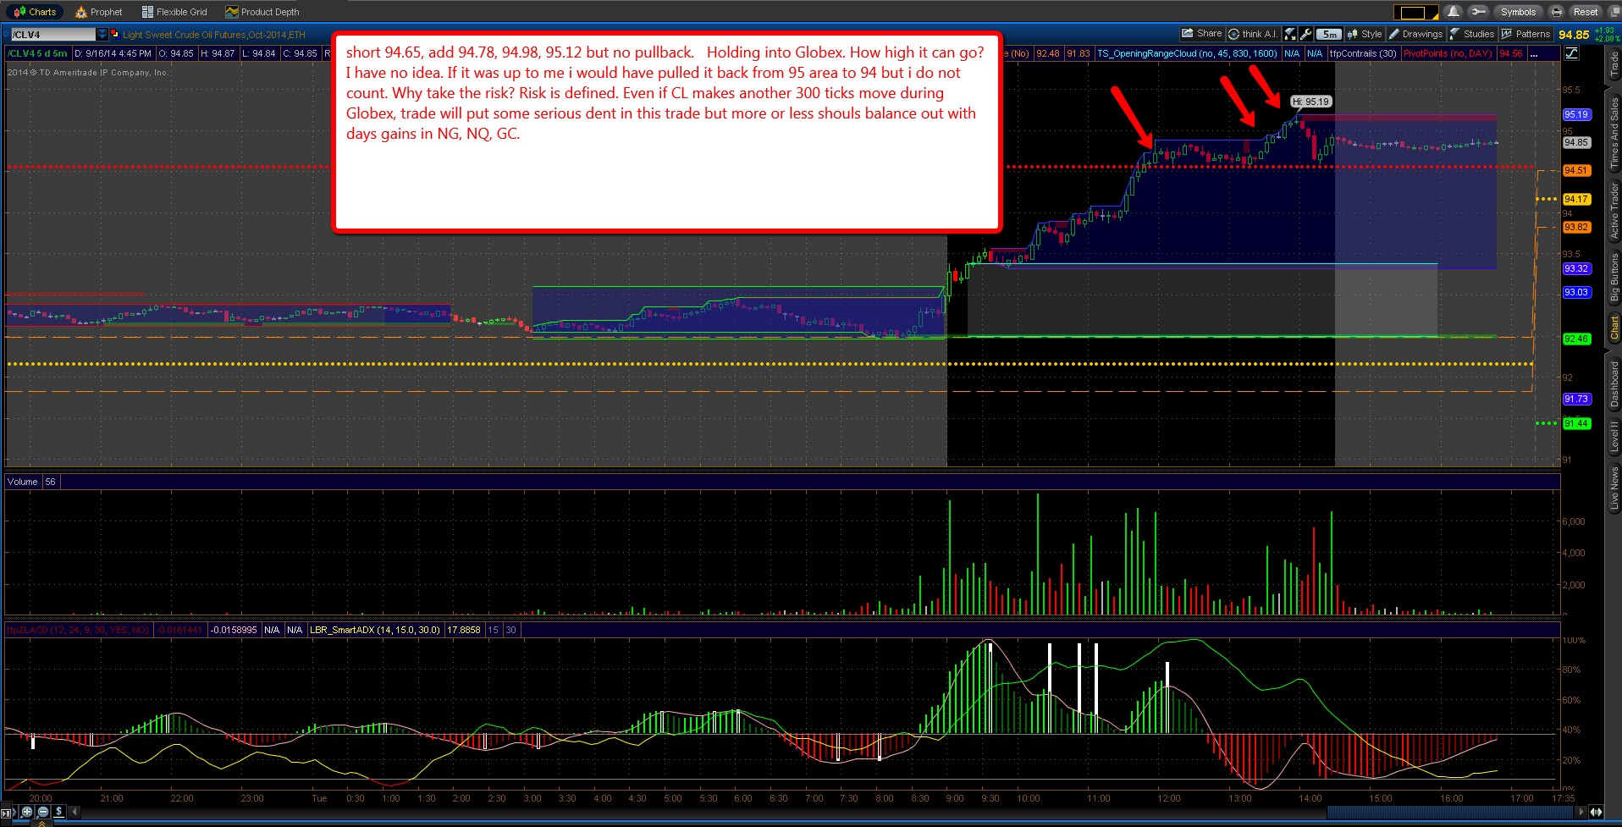Viewport: 1622px width, 827px height.
Task: Open the Trade side tab
Action: (1614, 63)
